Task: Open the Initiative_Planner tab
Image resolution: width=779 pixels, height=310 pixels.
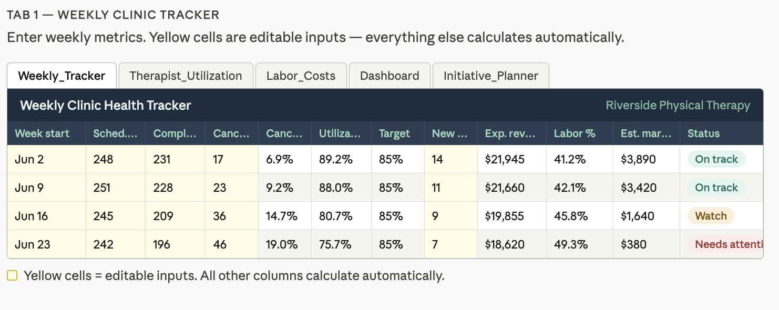Action: [x=491, y=76]
